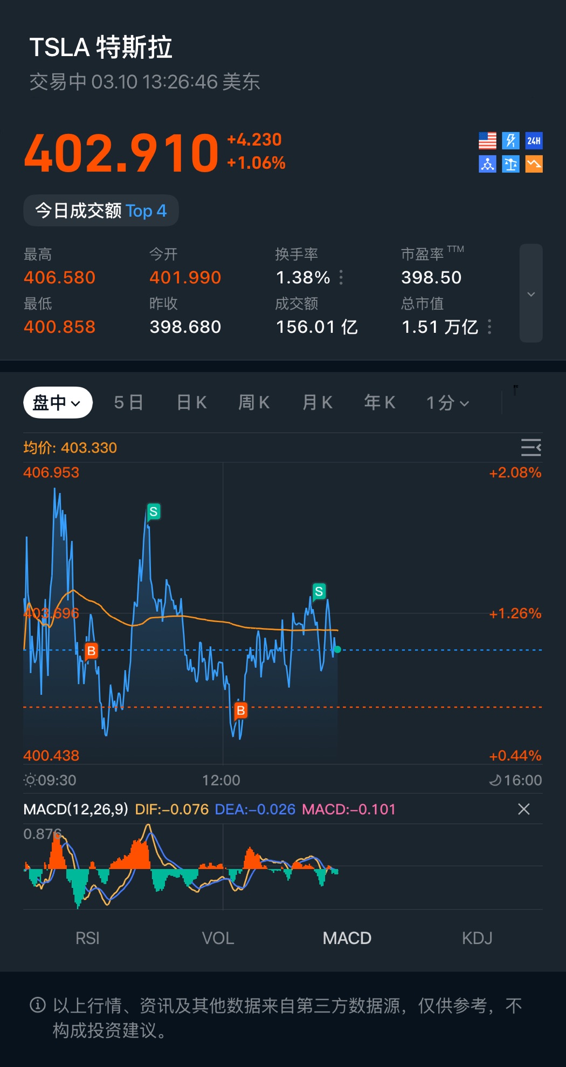Open the 1分 minute interval dropdown
This screenshot has height=1067, width=566.
point(447,402)
